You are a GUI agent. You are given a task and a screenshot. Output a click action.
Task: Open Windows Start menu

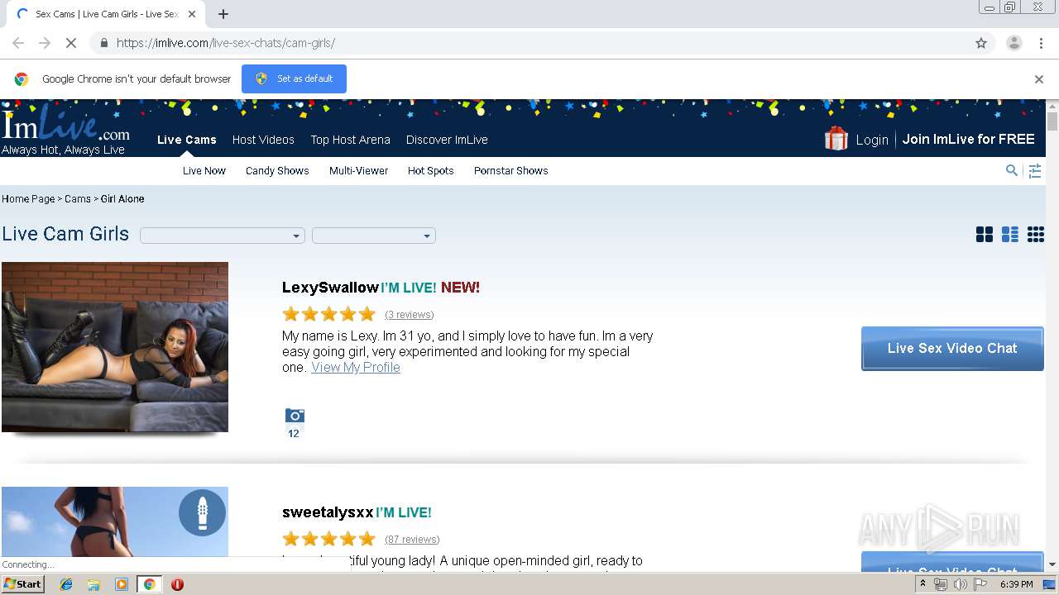[22, 584]
